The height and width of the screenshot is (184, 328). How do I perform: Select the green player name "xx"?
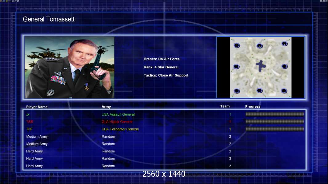(28, 115)
